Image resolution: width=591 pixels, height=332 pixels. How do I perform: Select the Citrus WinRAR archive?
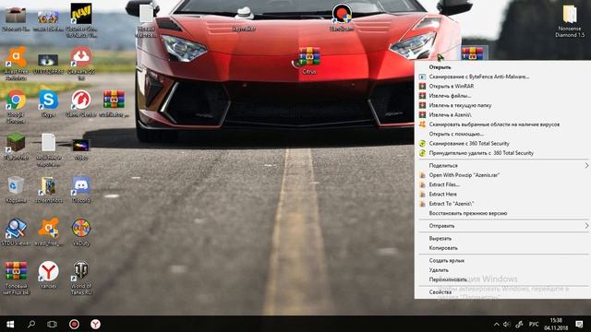pyautogui.click(x=309, y=57)
